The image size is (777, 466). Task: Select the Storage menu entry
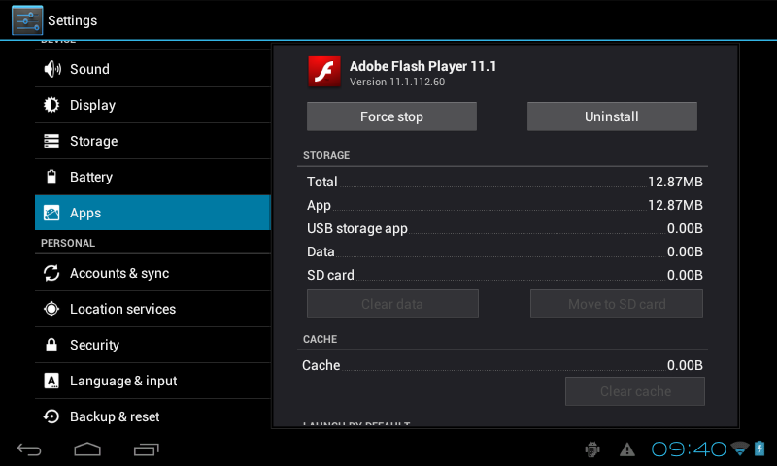point(152,141)
